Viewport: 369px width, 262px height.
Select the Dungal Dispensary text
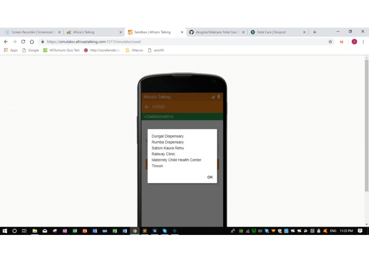click(x=168, y=136)
